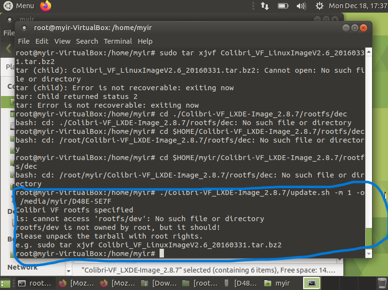This screenshot has width=388, height=290.
Task: Click the clock showing Mon Dec 18
Action: [x=356, y=6]
